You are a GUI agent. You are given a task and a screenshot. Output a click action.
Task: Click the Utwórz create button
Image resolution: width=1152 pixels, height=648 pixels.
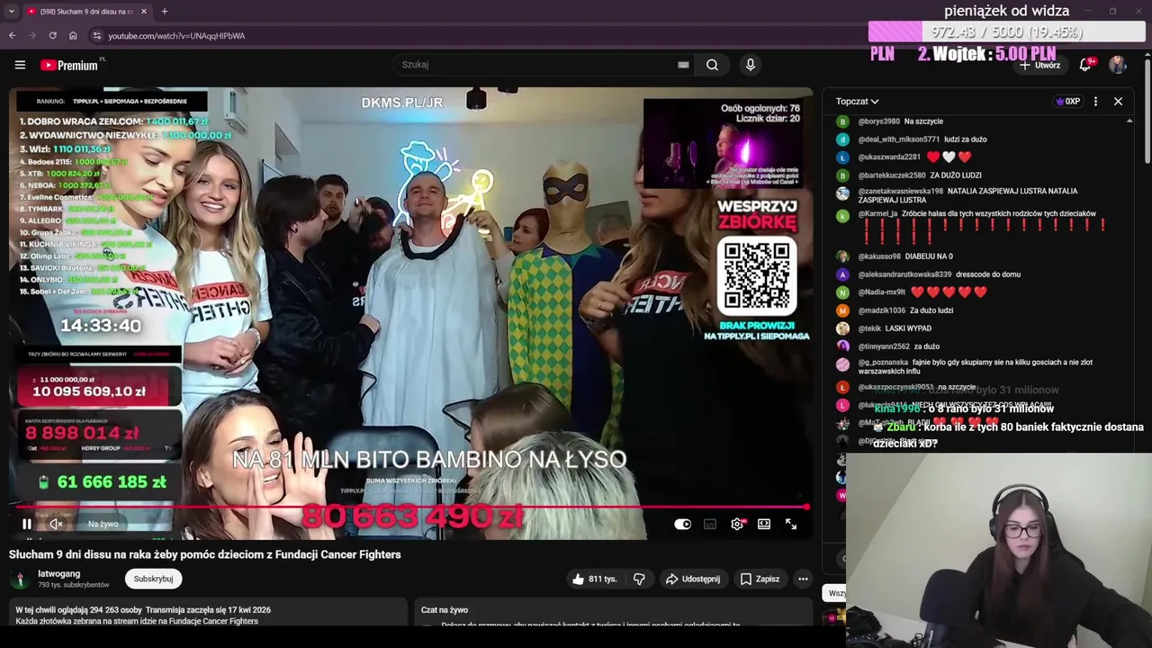coord(1040,65)
